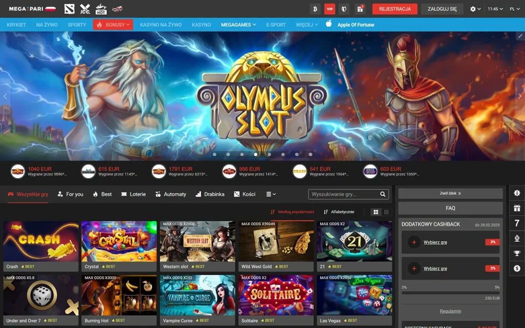
Task: Open the number 7 sidebar icon
Action: click(517, 223)
